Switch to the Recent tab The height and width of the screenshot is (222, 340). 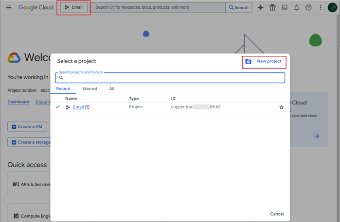(x=63, y=89)
